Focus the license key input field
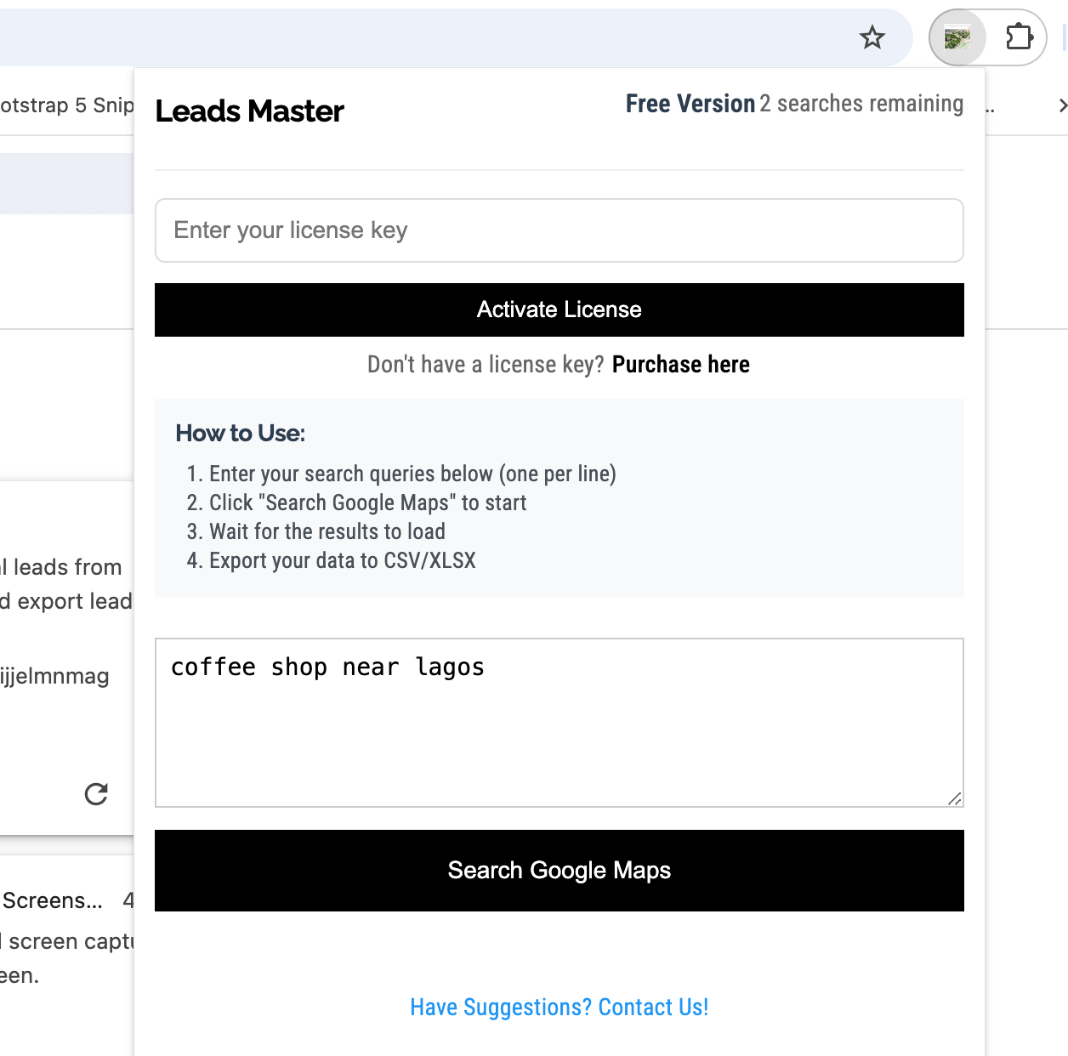This screenshot has width=1068, height=1056. pyautogui.click(x=559, y=230)
